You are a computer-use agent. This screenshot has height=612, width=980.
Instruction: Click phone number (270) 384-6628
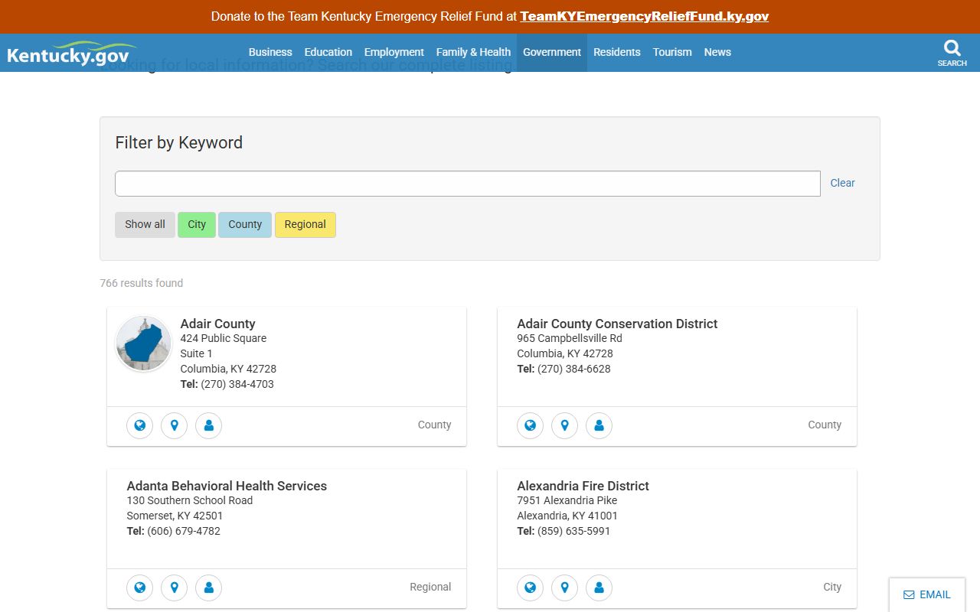pos(574,369)
